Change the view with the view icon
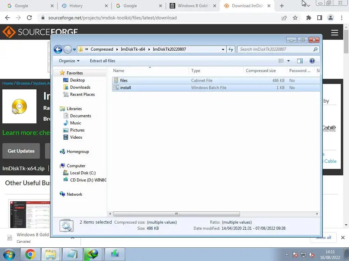The height and width of the screenshot is (261, 349). (x=281, y=61)
